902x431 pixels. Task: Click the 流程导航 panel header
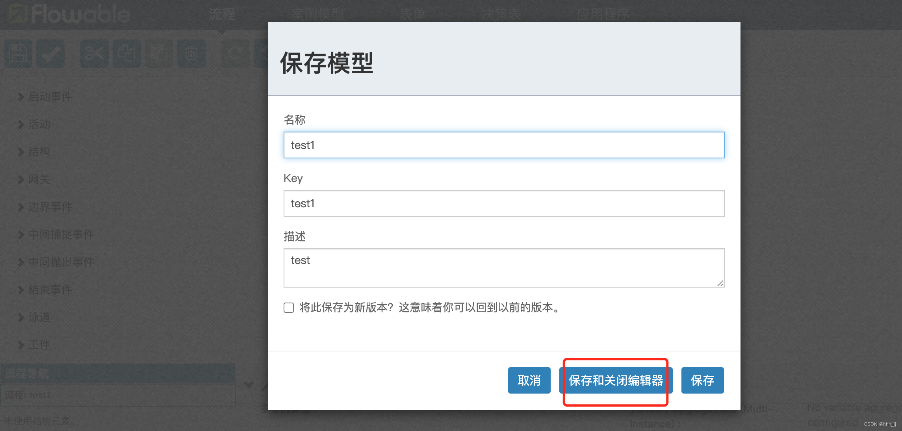118,373
